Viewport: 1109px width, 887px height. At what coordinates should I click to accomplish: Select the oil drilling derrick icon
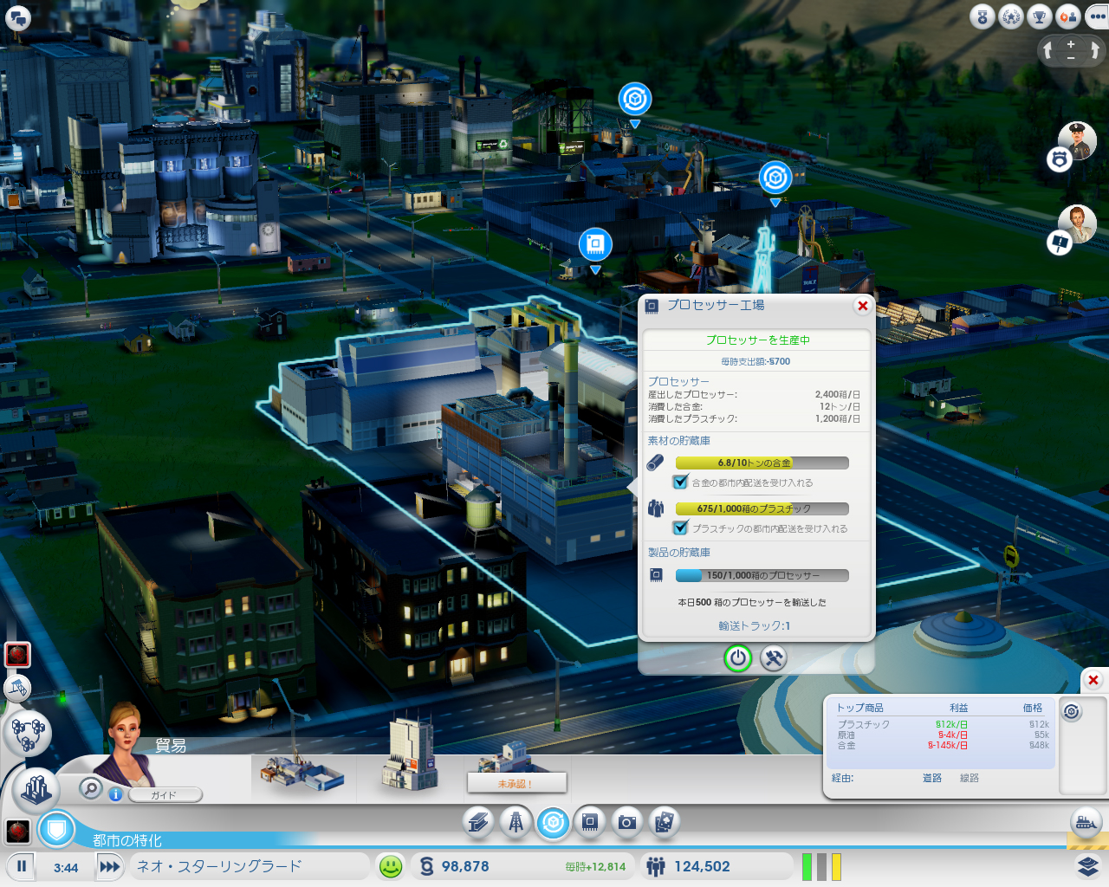coord(516,822)
